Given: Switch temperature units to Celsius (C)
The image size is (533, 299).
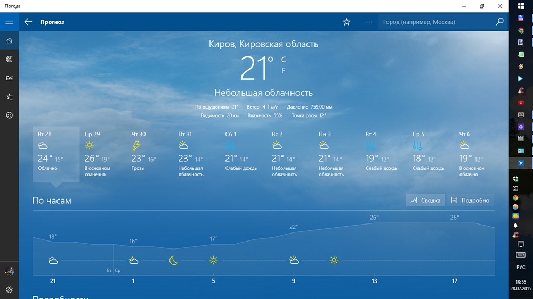Looking at the screenshot, I should coord(284,60).
